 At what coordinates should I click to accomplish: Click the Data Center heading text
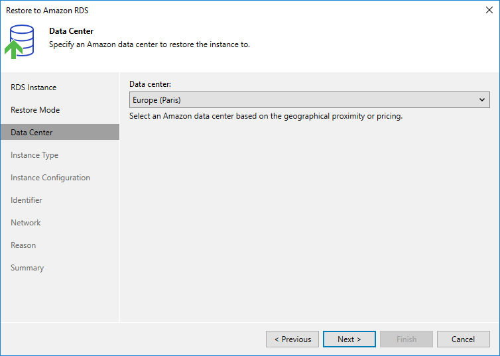click(71, 31)
